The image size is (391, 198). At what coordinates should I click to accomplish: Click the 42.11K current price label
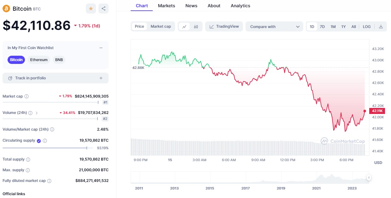point(377,111)
